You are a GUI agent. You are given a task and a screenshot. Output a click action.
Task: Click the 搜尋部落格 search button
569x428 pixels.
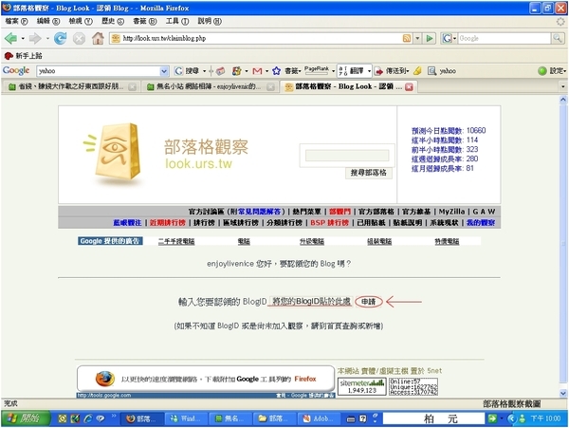368,173
